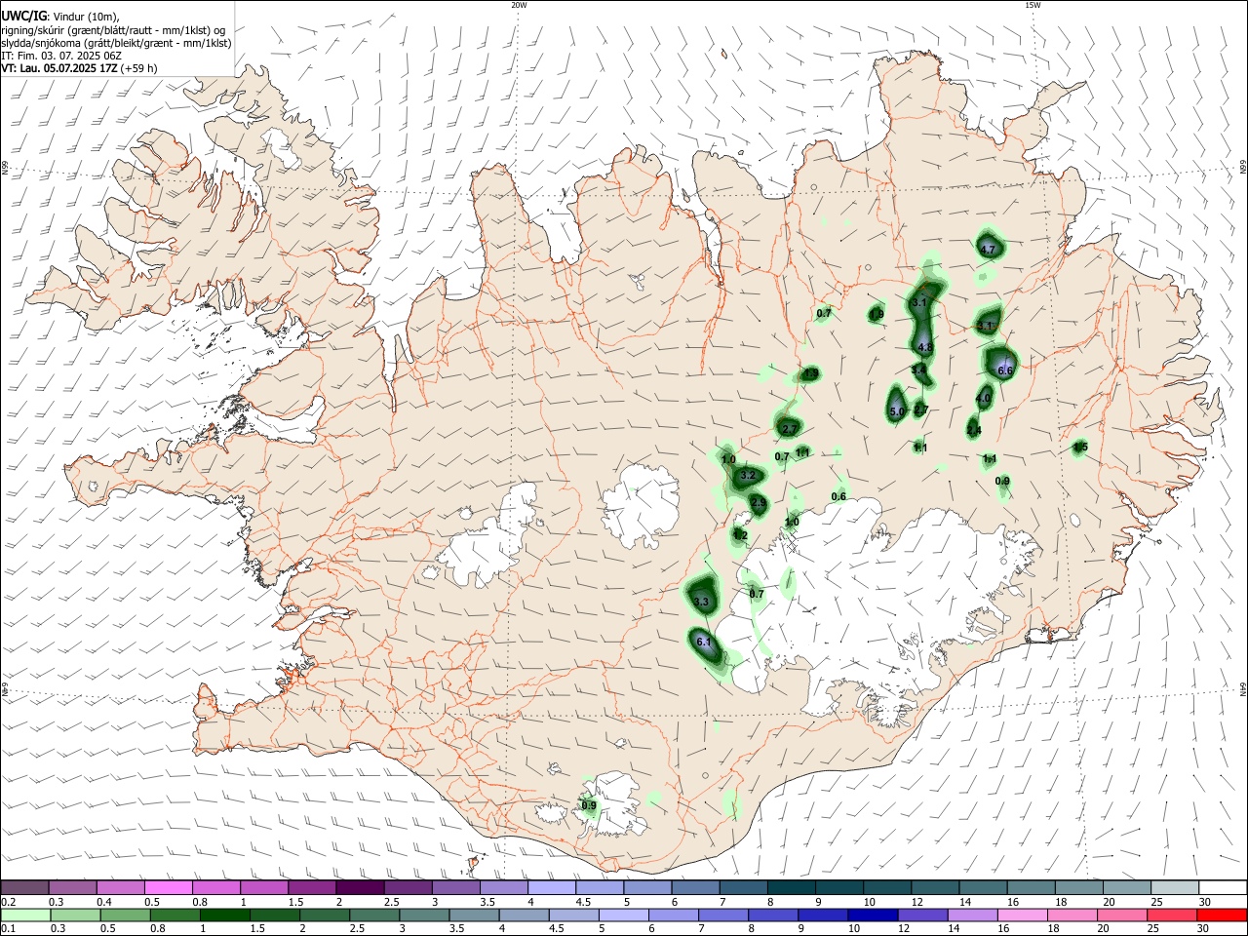Select lower legend swatch between 4 and 4.5
1248x936 pixels.
point(525,915)
